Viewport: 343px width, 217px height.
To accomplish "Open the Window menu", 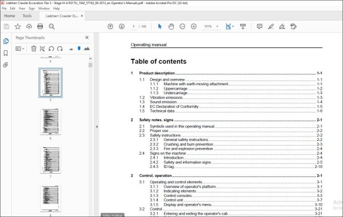I will pyautogui.click(x=44, y=9).
